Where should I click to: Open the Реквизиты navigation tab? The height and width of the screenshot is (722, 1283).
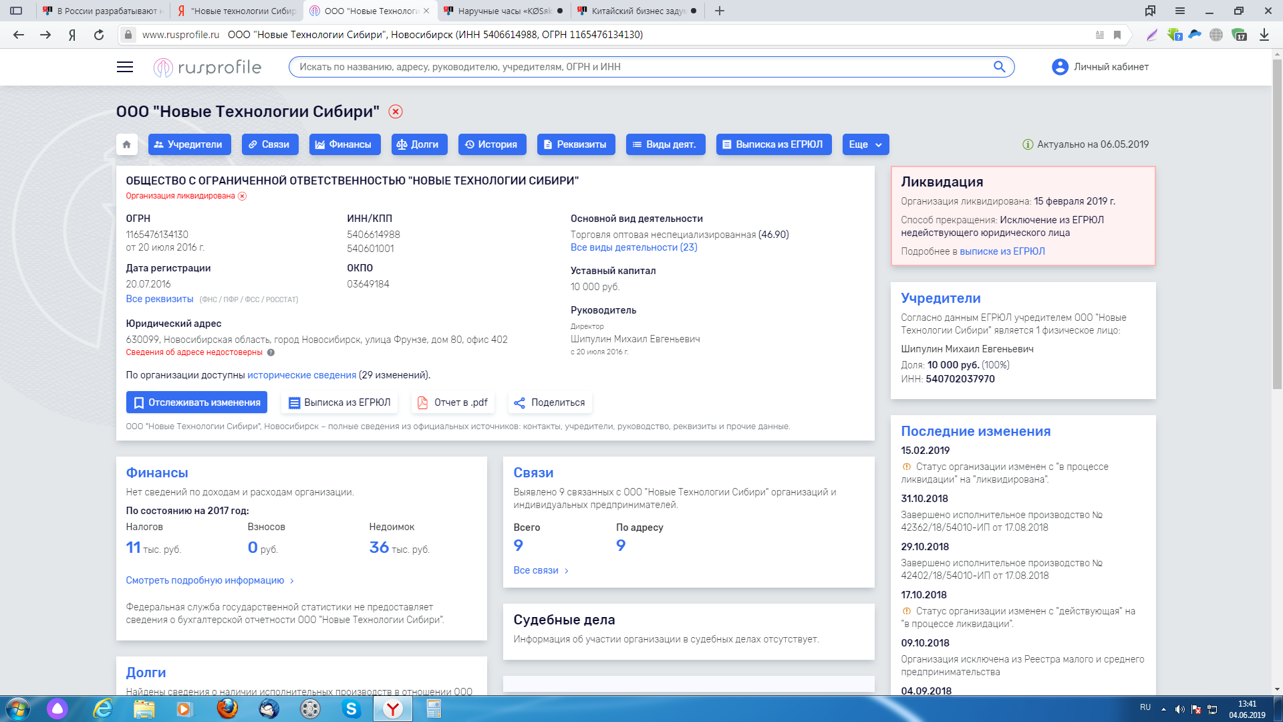click(x=576, y=144)
